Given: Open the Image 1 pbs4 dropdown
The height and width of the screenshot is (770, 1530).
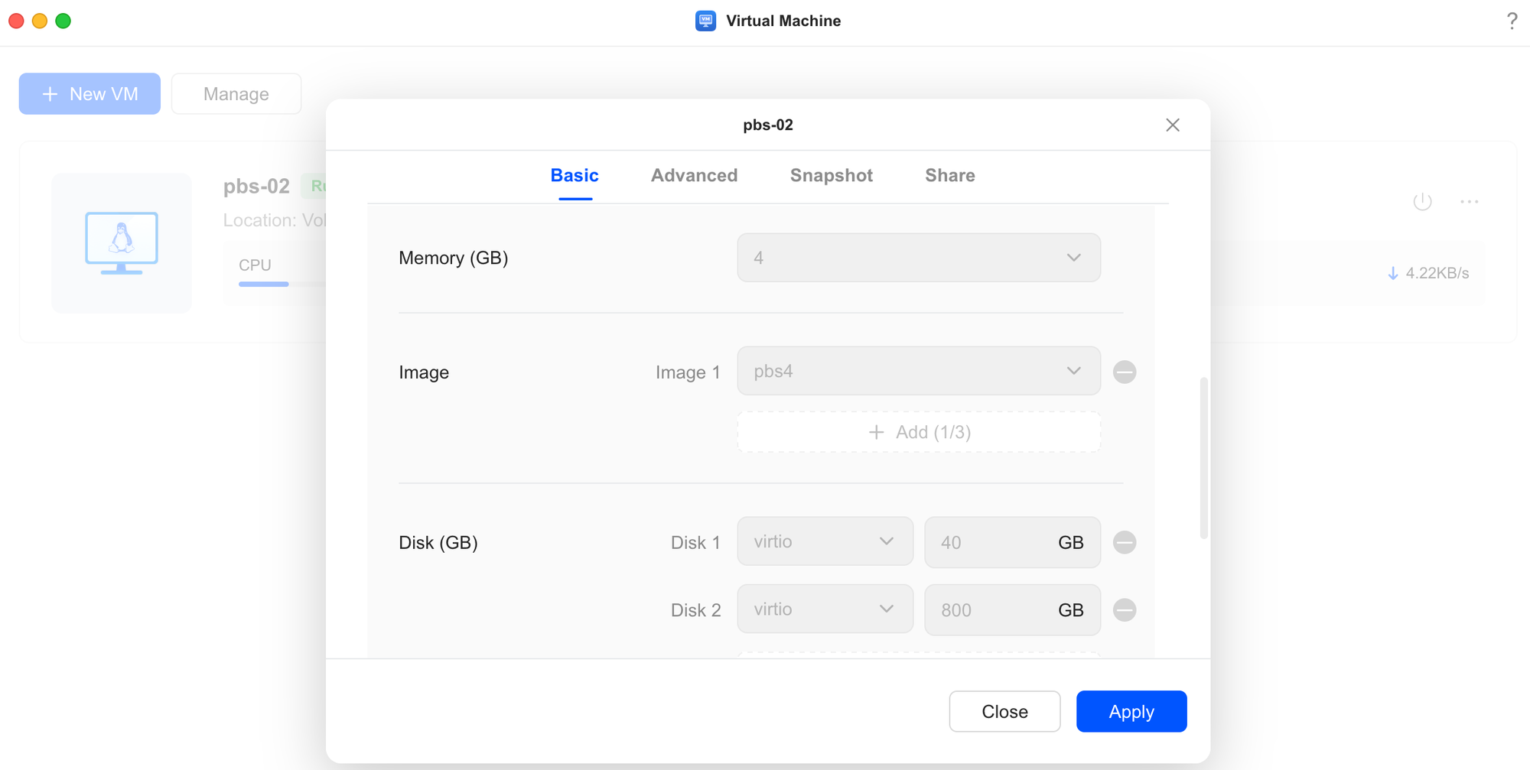Looking at the screenshot, I should pos(918,372).
